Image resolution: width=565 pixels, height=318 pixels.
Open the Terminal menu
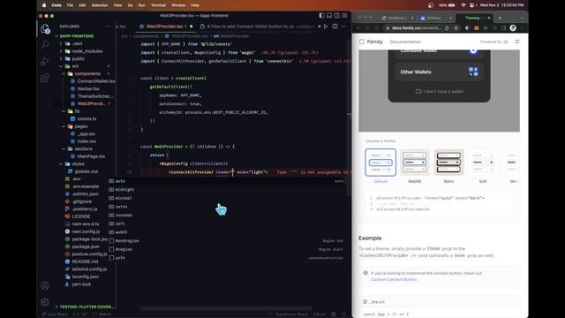click(158, 5)
